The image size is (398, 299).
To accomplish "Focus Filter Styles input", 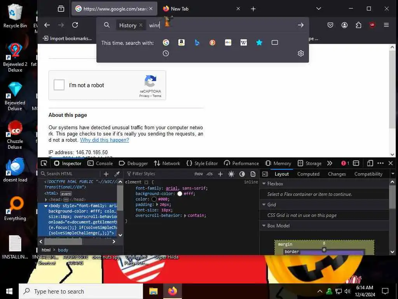I will tap(159, 174).
